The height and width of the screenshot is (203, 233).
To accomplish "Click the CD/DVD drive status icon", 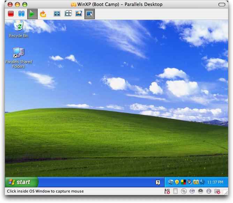I will click(184, 191).
